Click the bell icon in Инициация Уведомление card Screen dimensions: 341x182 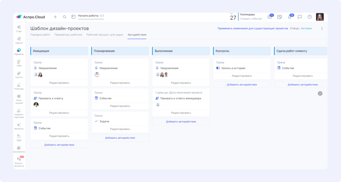pos(36,68)
